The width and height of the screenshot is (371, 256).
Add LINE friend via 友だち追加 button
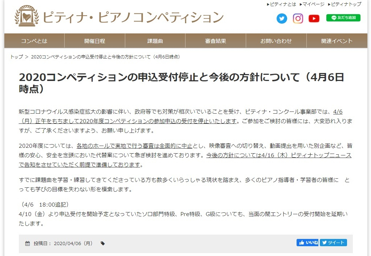click(x=343, y=18)
